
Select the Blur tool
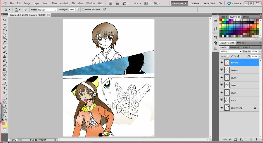point(4,74)
